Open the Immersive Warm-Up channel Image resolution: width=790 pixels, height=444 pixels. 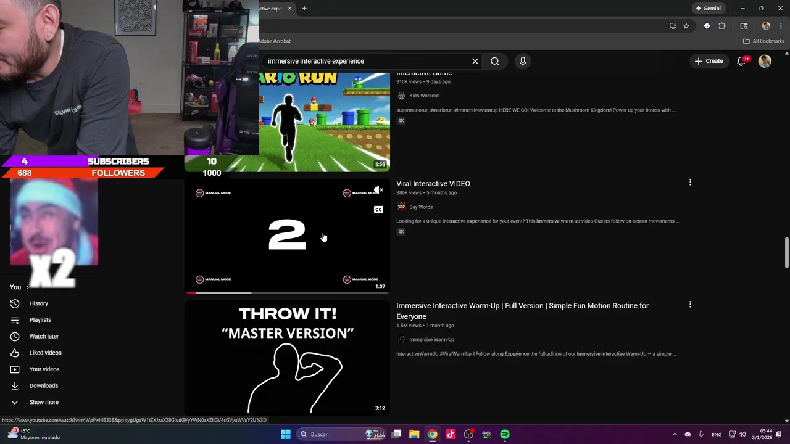431,340
